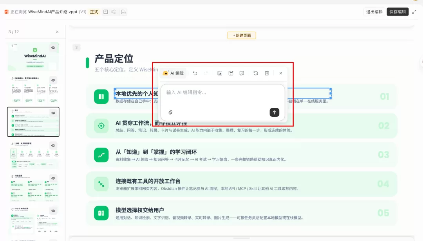Undo the last edit in the AI toolbar

(195, 73)
